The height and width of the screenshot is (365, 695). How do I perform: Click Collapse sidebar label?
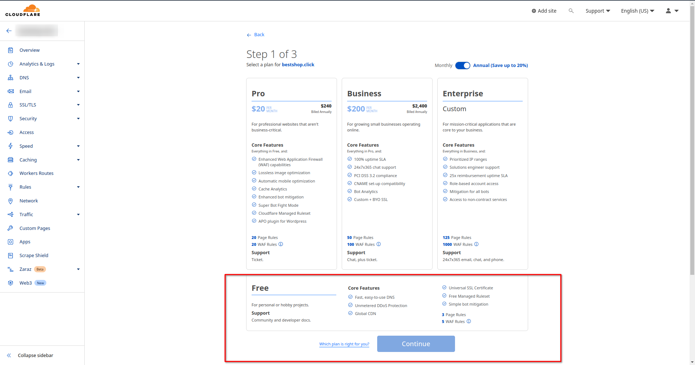click(35, 356)
